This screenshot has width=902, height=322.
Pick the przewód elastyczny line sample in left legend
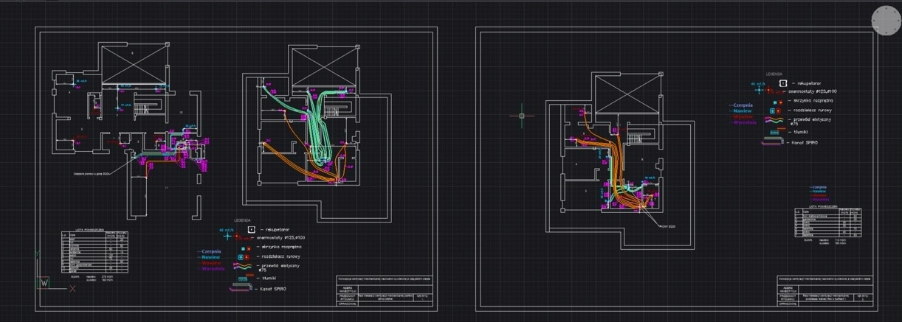pos(244,267)
